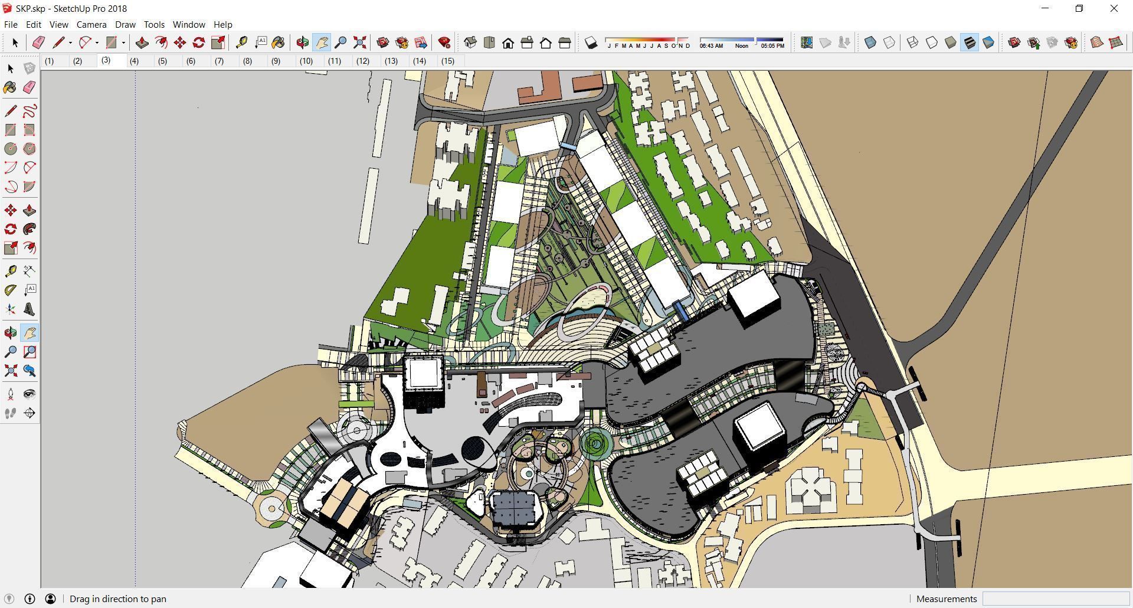Select the Freehand tool in left toolbar
The image size is (1133, 608).
pyautogui.click(x=30, y=111)
